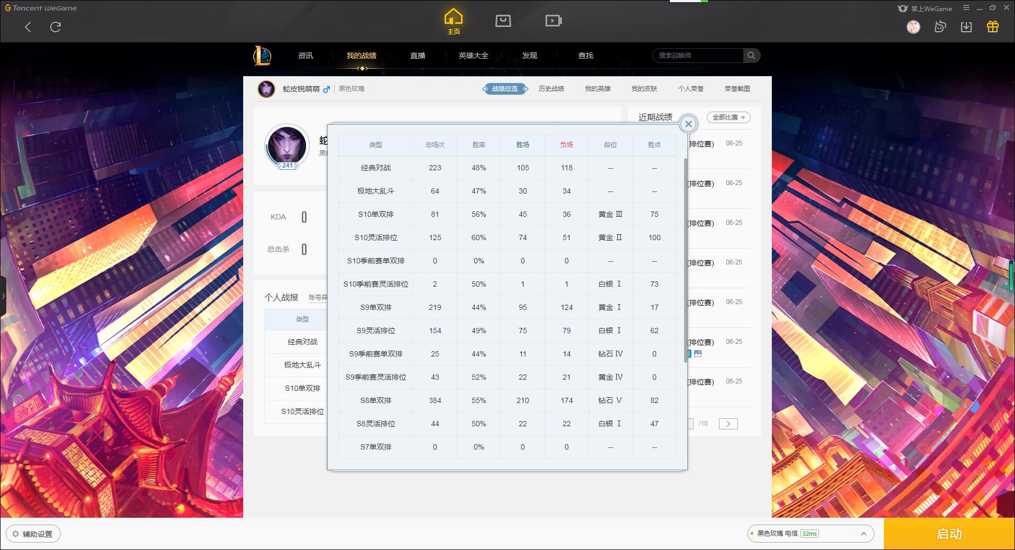Click the user avatar in title bar
The width and height of the screenshot is (1015, 550).
(x=914, y=27)
